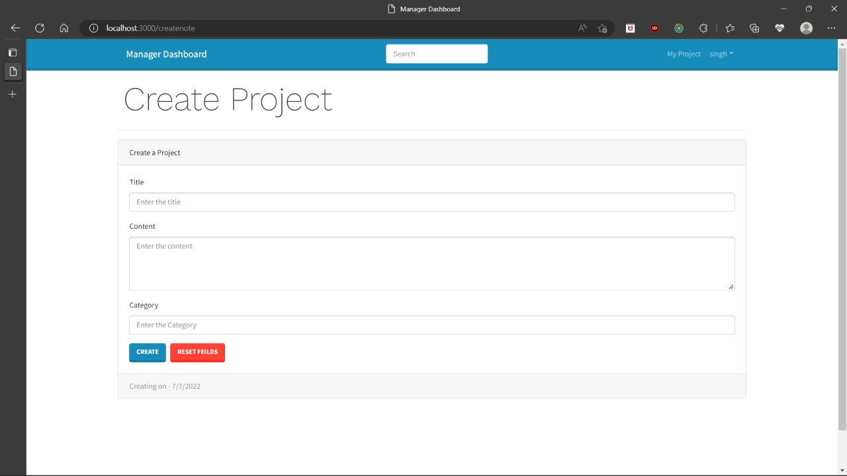Image resolution: width=847 pixels, height=476 pixels.
Task: Open the My Project nav link
Action: click(x=684, y=54)
